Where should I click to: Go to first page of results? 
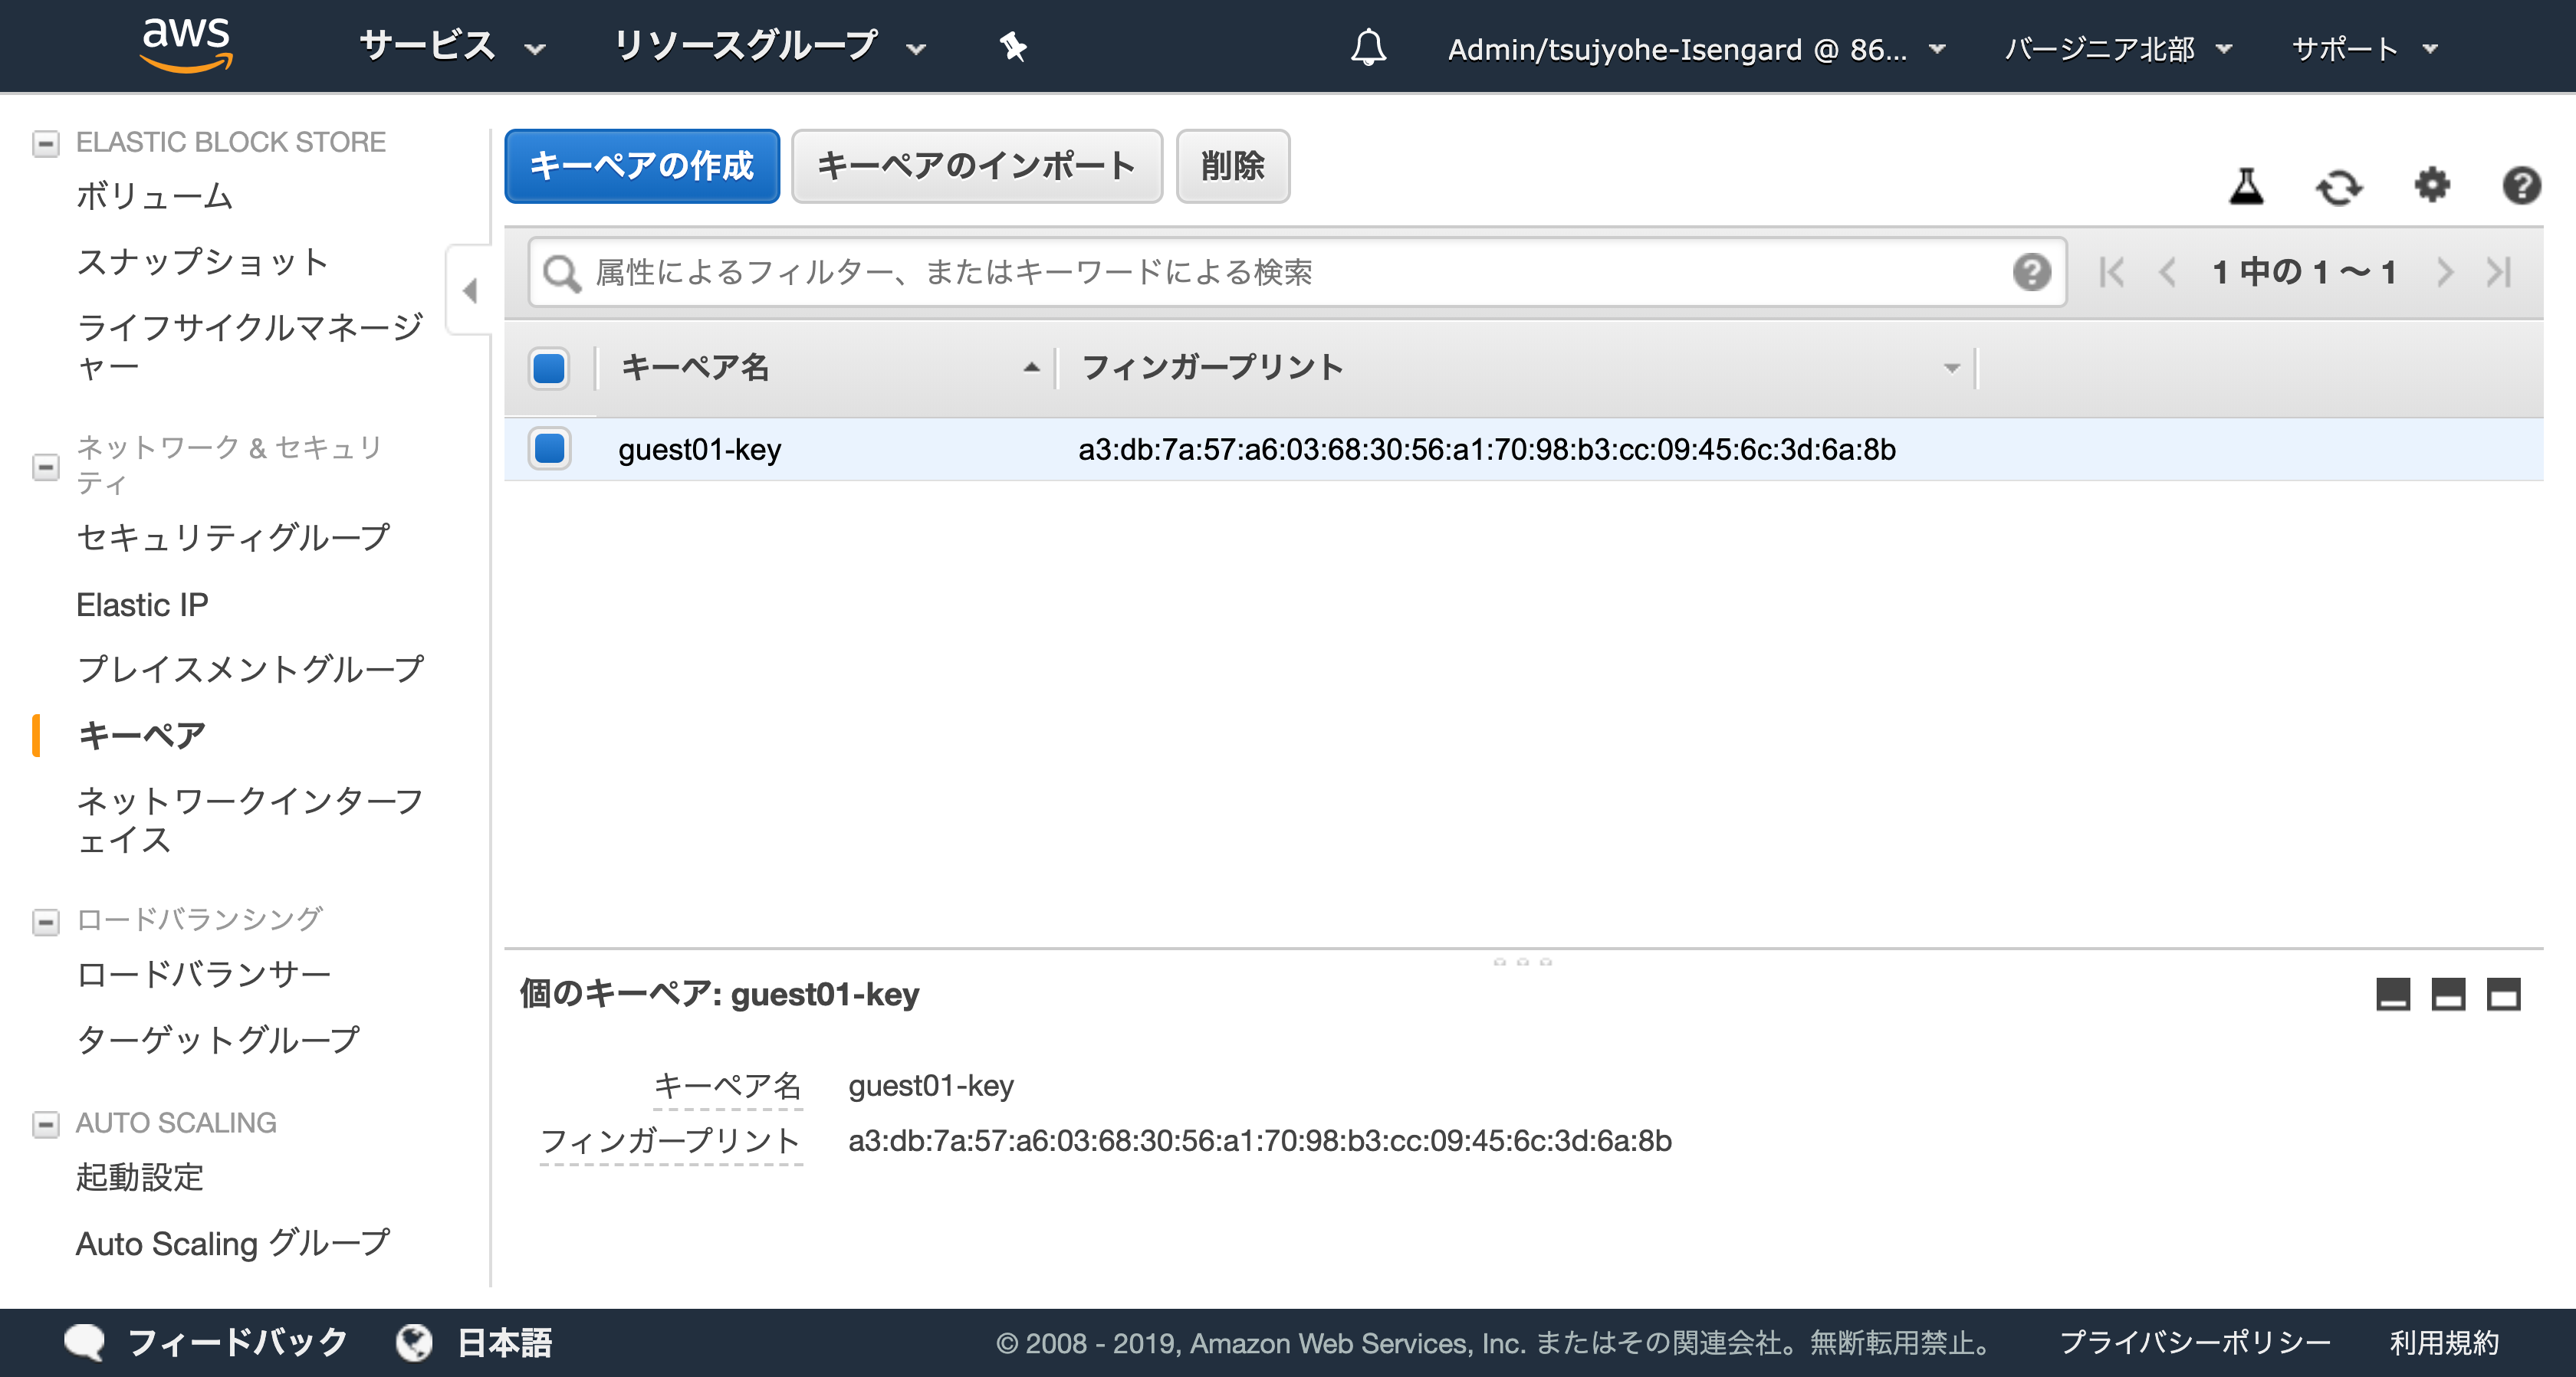2112,272
